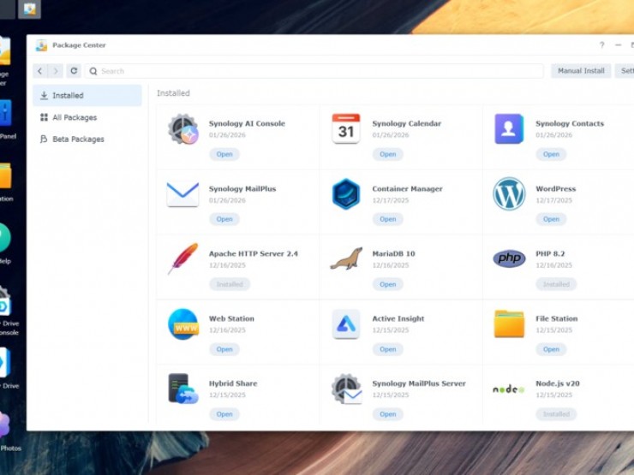Select the Container Manager package icon
634x475 pixels.
click(x=346, y=194)
